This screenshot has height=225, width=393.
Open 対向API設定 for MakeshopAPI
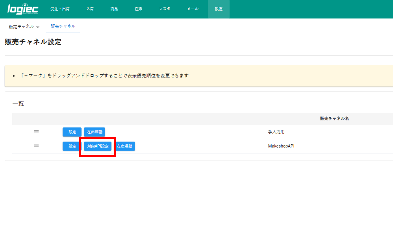pos(98,146)
